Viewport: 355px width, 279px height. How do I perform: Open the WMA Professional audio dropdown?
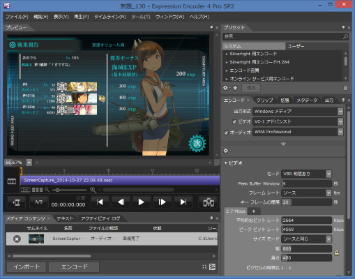[x=340, y=132]
